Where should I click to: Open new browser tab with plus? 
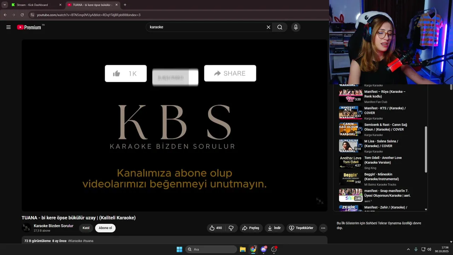(x=125, y=5)
